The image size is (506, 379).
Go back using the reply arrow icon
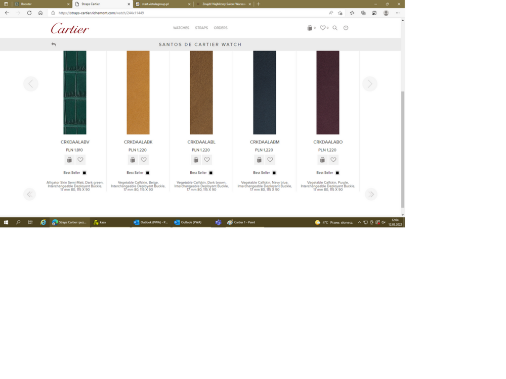pyautogui.click(x=54, y=44)
